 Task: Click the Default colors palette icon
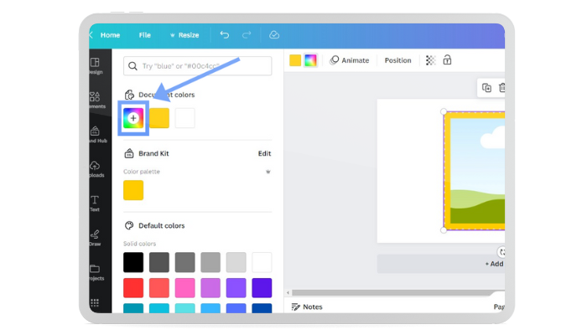coord(129,225)
